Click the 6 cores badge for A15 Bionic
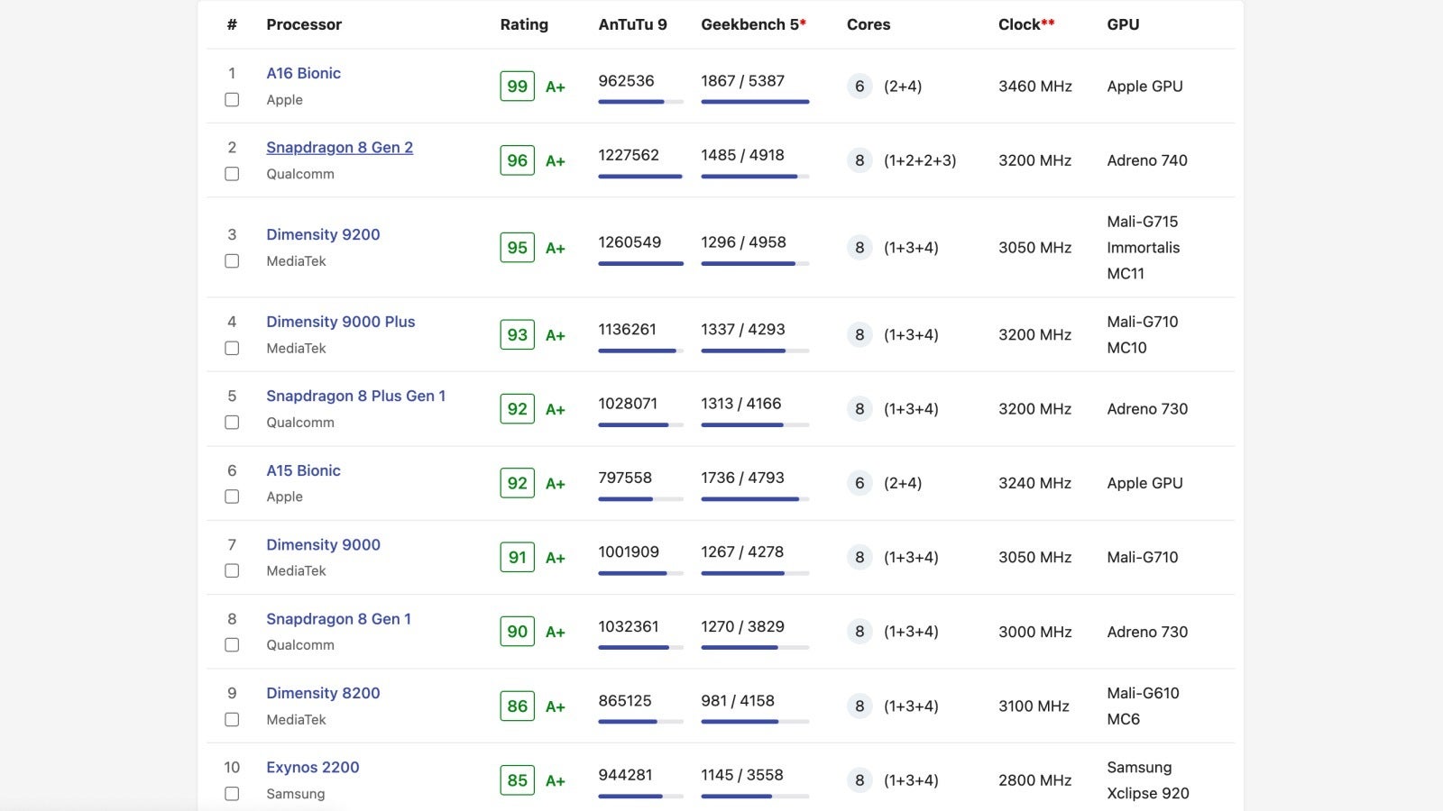Viewport: 1443px width, 811px height. coord(859,483)
